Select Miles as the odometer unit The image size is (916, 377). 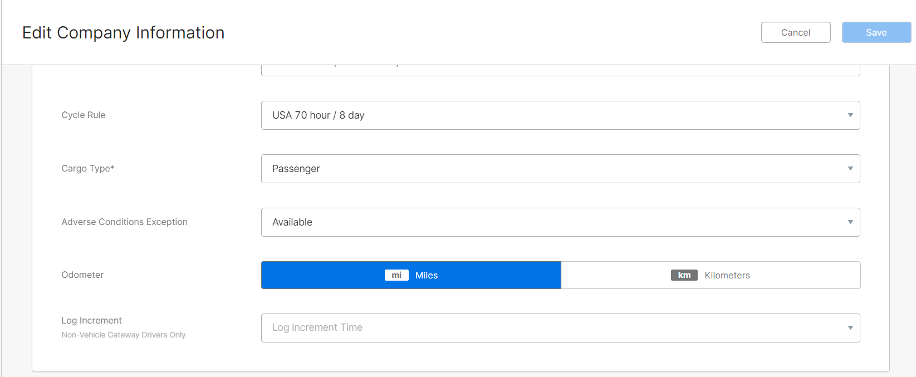point(427,275)
